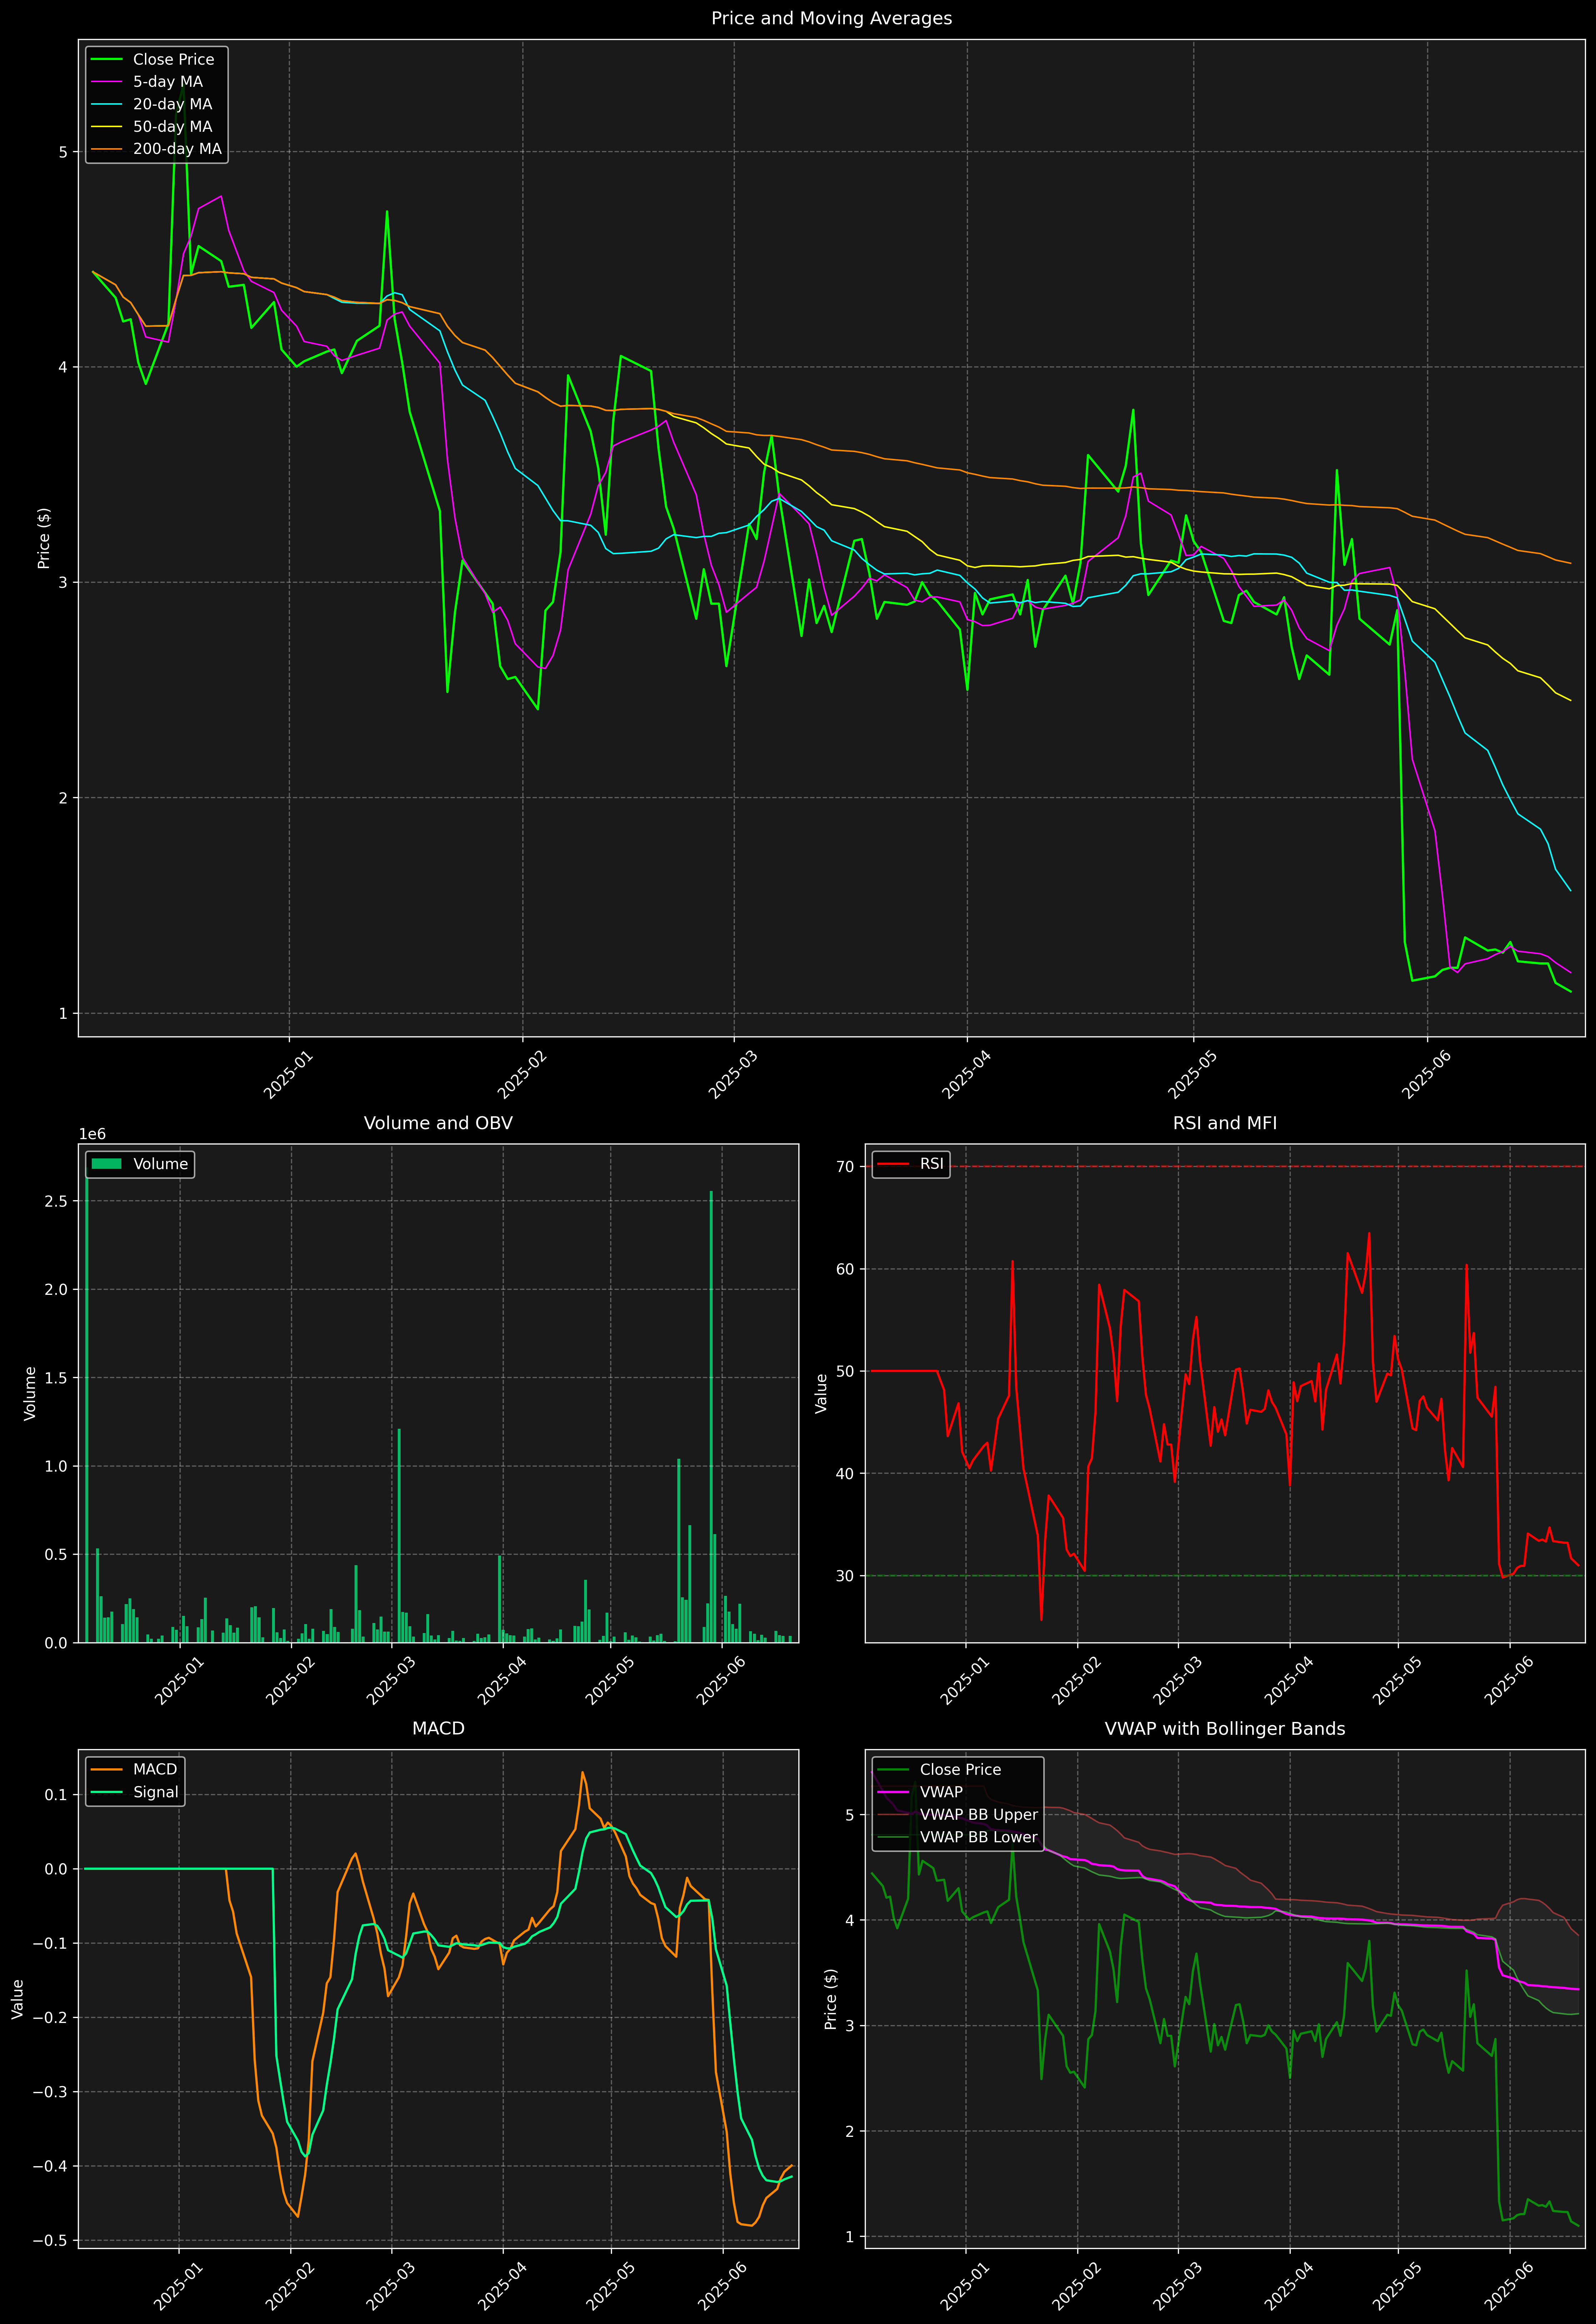1596x2324 pixels.
Task: Select the "RSI" legend entry
Action: [x=931, y=1164]
